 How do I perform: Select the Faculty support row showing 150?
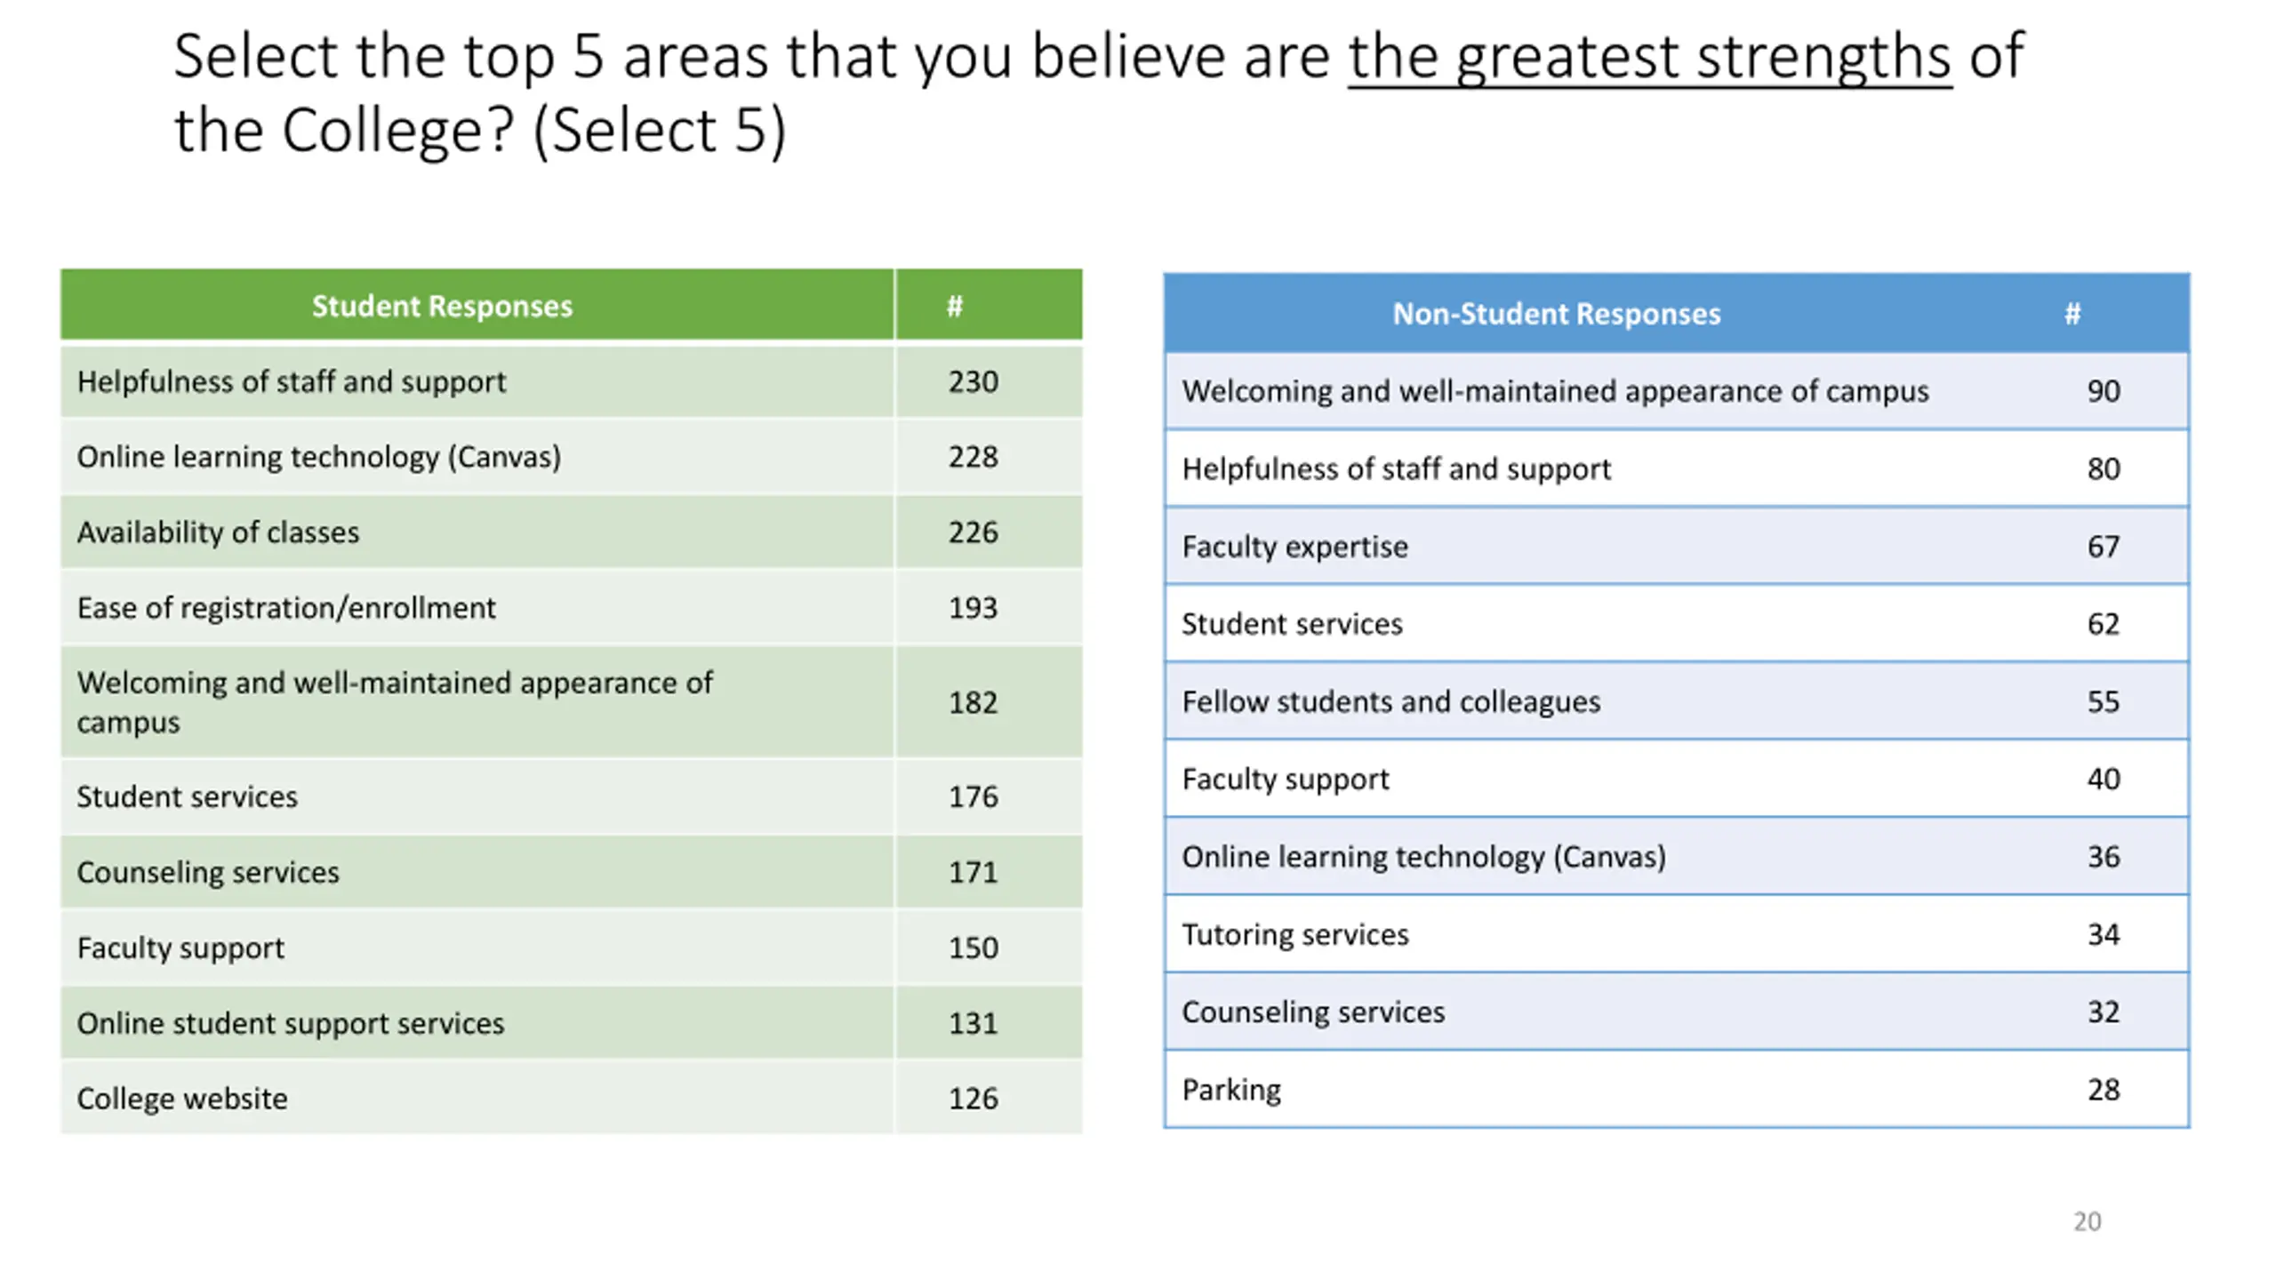click(572, 948)
